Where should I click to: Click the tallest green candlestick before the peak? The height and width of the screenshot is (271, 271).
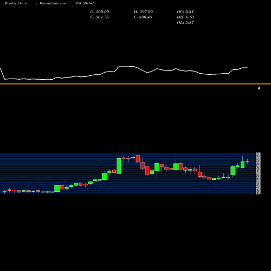[x=119, y=166]
